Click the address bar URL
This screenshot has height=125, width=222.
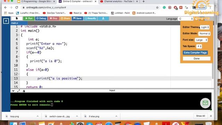pyautogui.click(x=46, y=7)
